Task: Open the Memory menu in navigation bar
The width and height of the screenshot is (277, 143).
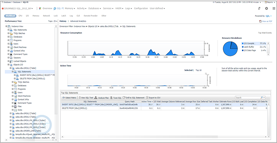Action: 70,8
